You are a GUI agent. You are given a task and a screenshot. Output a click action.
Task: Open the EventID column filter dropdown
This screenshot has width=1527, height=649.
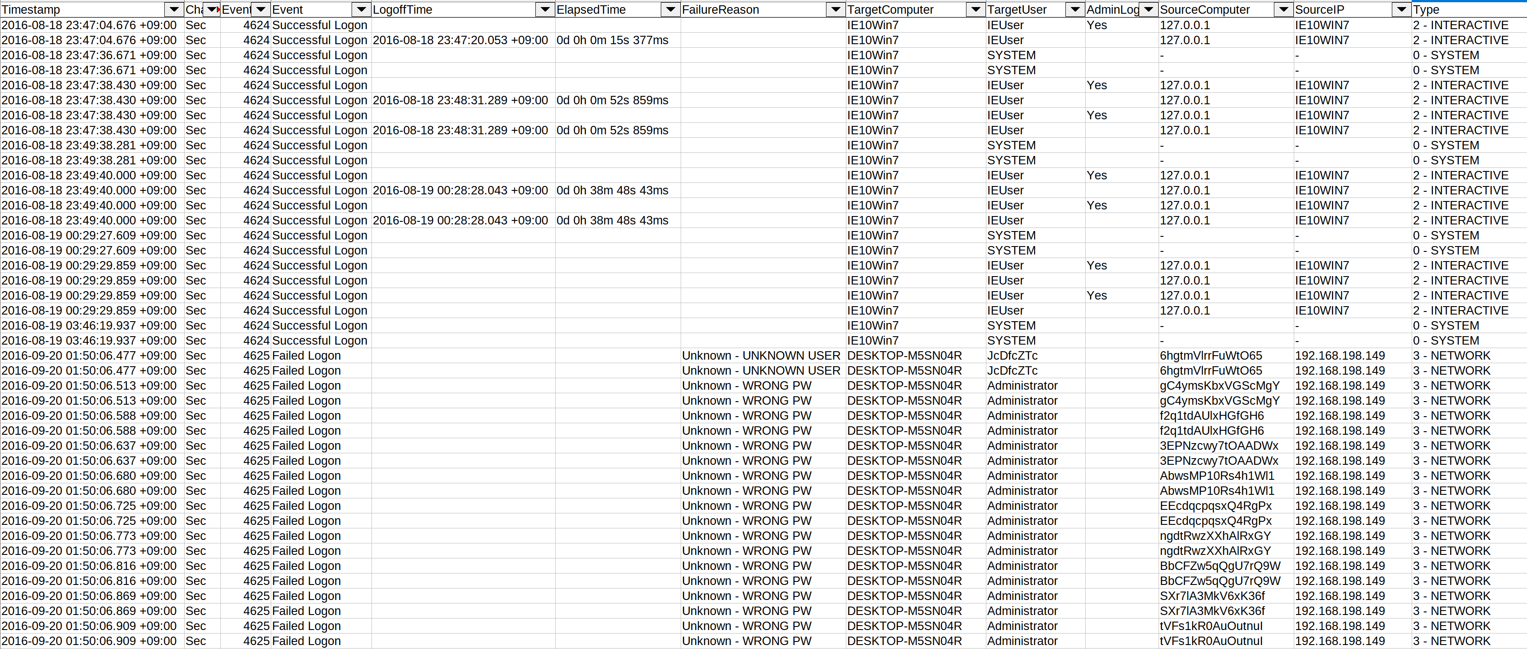pos(261,9)
